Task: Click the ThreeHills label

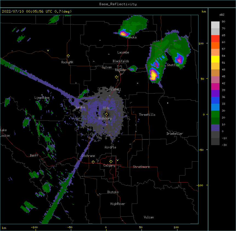Action: click(147, 115)
